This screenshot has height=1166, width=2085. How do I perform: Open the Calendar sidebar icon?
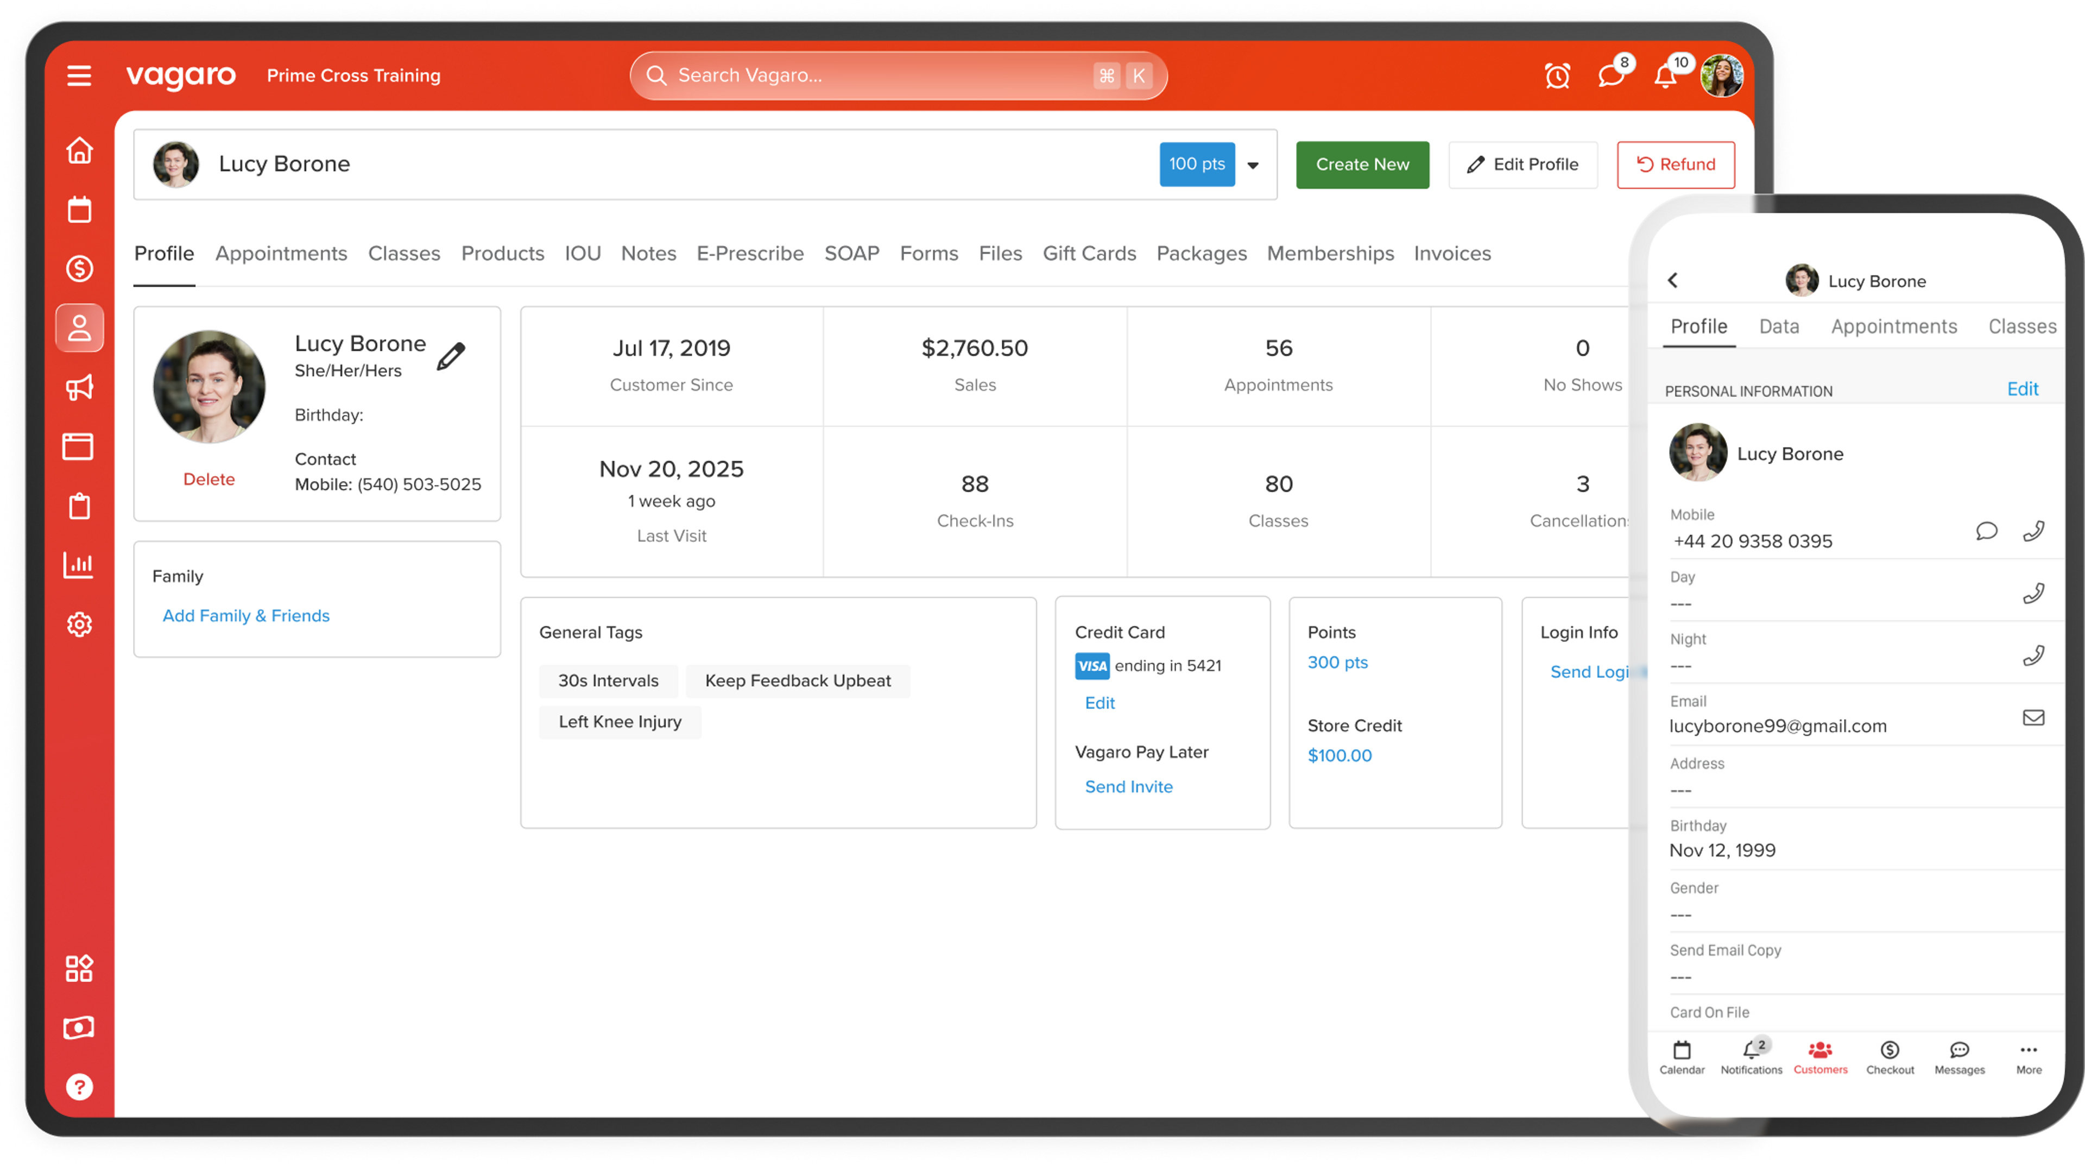(x=79, y=210)
